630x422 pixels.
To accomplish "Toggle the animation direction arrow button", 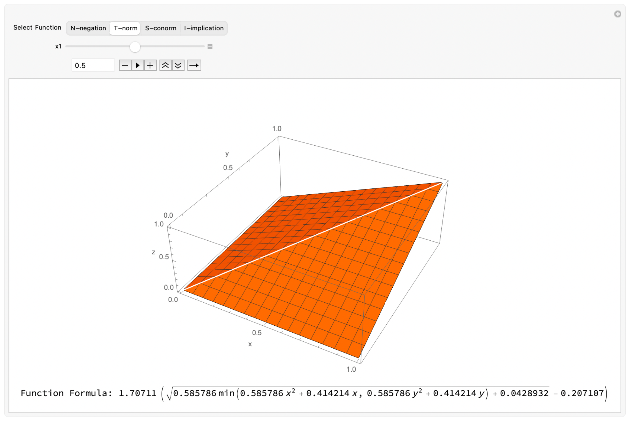I will [194, 65].
